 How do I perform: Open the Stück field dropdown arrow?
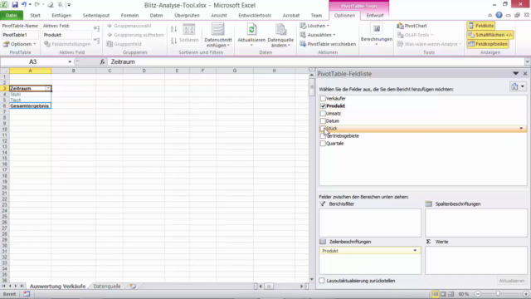click(x=521, y=128)
